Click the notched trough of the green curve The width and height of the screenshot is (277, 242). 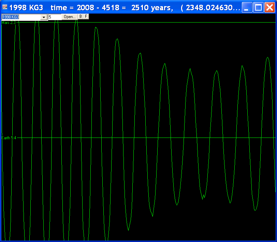point(203,197)
